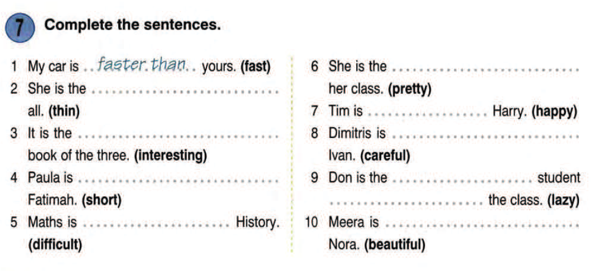Click the blank between "Don is the" and "student"
This screenshot has width=599, height=271.
463,180
